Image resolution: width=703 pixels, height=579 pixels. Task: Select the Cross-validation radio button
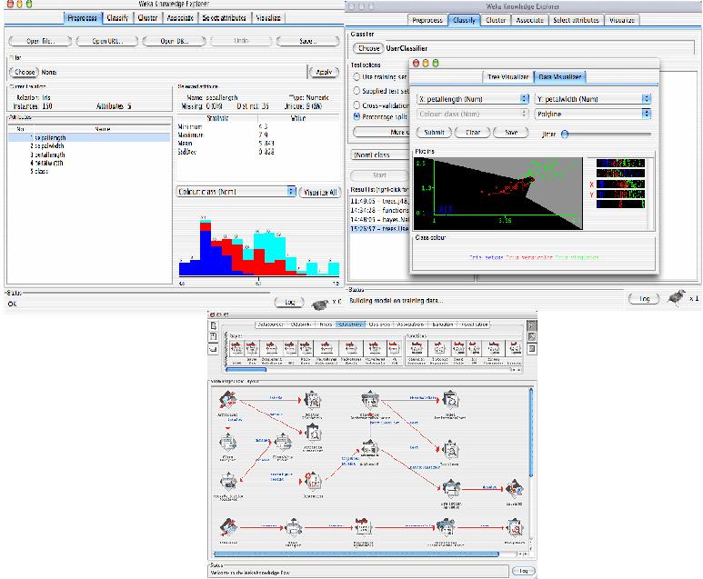tap(357, 105)
